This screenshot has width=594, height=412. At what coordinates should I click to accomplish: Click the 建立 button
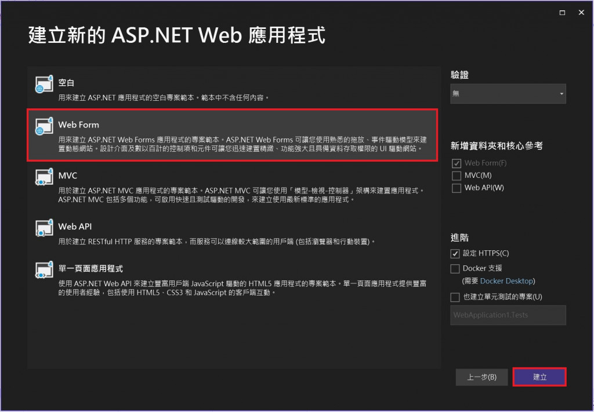[x=539, y=377]
